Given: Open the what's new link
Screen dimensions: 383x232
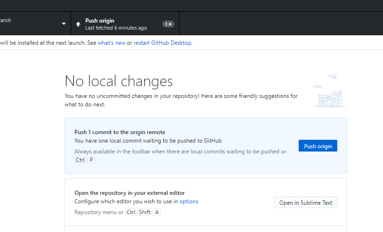Looking at the screenshot, I should [112, 43].
